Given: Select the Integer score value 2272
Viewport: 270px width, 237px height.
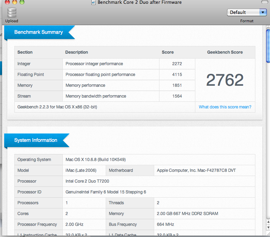Looking at the screenshot, I should 177,64.
